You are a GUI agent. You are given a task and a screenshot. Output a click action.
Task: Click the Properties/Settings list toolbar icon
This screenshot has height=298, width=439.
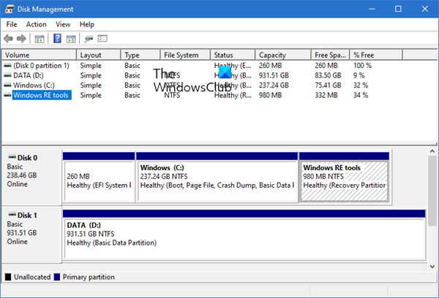pyautogui.click(x=103, y=38)
